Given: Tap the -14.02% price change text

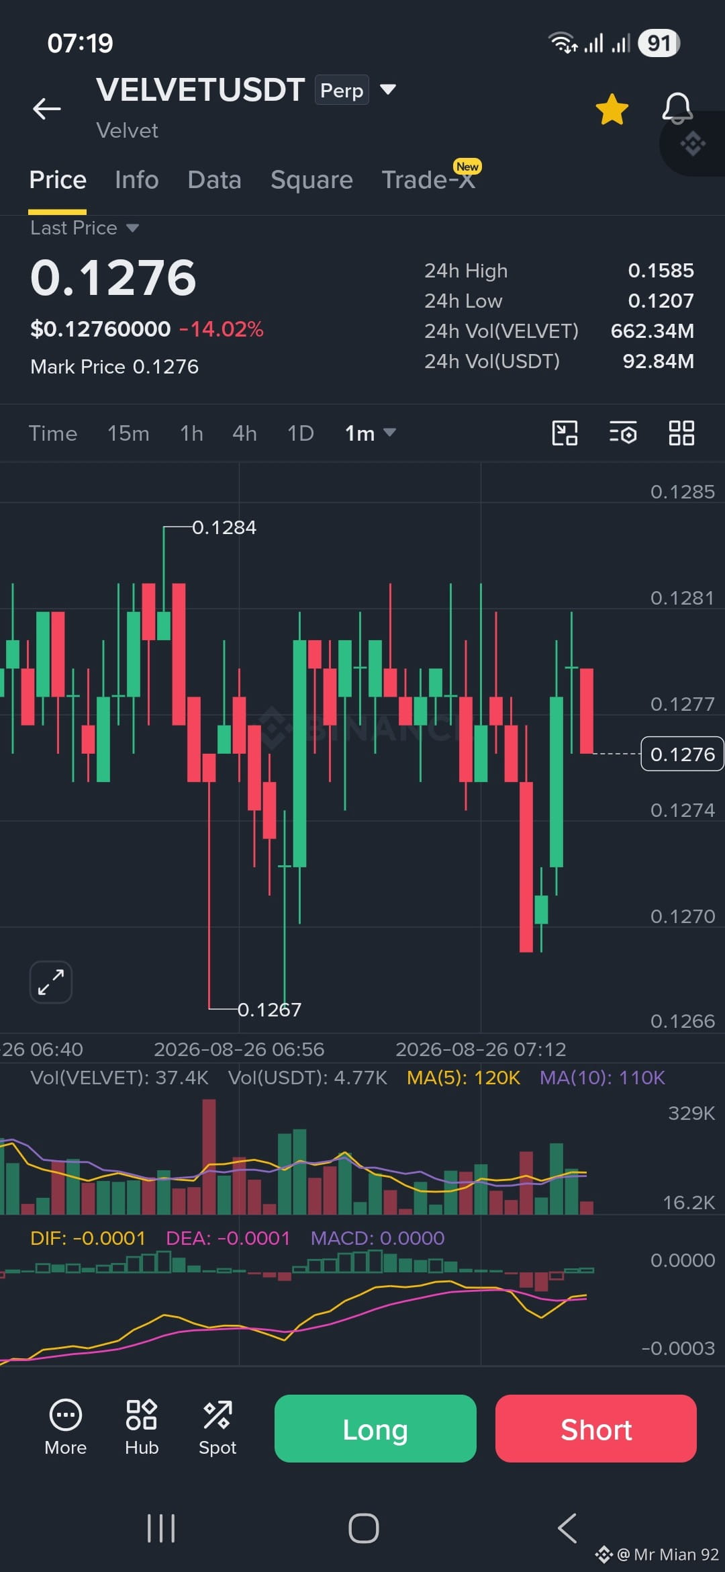Looking at the screenshot, I should click(222, 329).
